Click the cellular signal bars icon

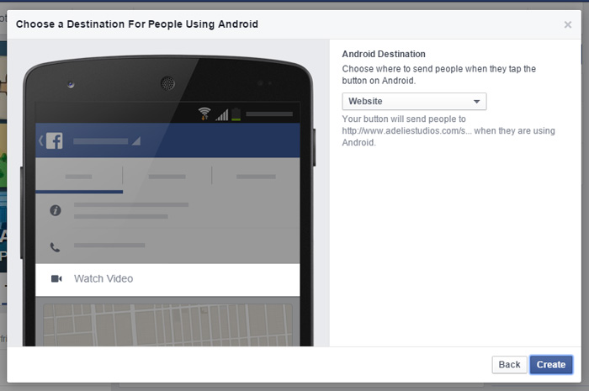tap(221, 114)
